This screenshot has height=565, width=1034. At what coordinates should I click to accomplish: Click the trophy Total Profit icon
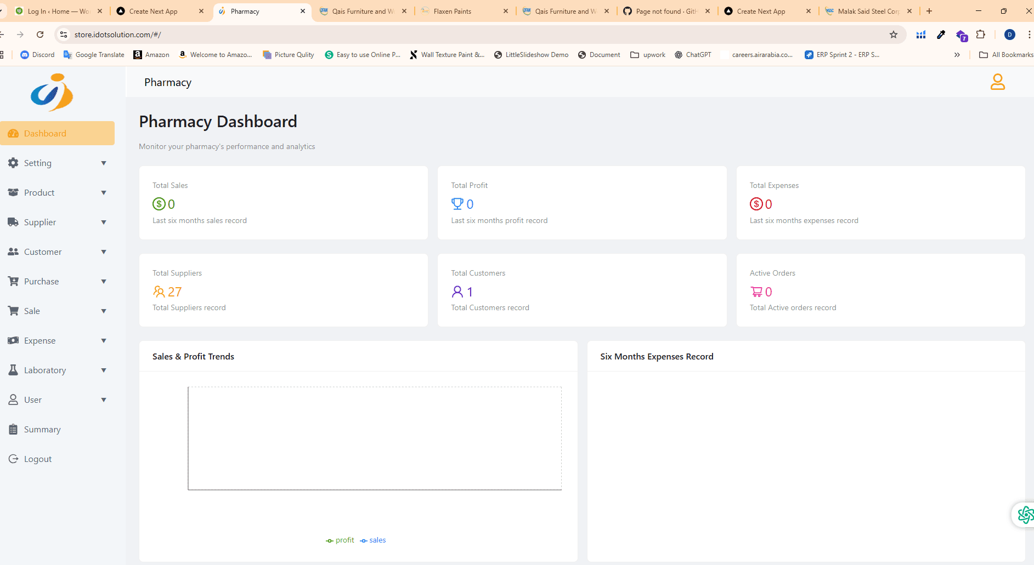[x=457, y=204]
